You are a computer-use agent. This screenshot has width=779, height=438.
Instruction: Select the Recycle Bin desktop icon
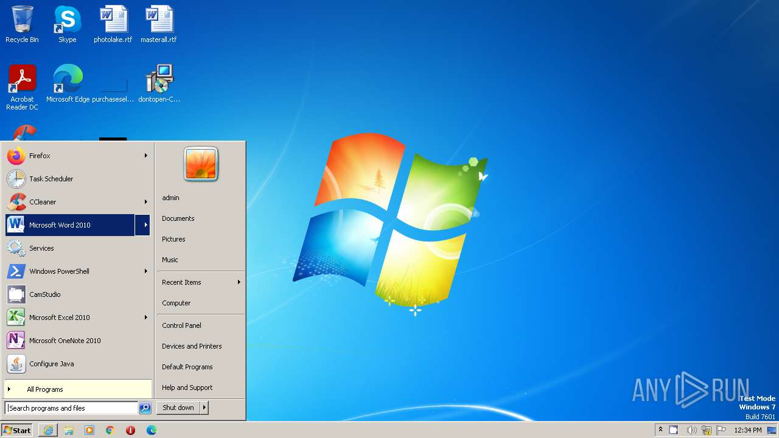22,24
